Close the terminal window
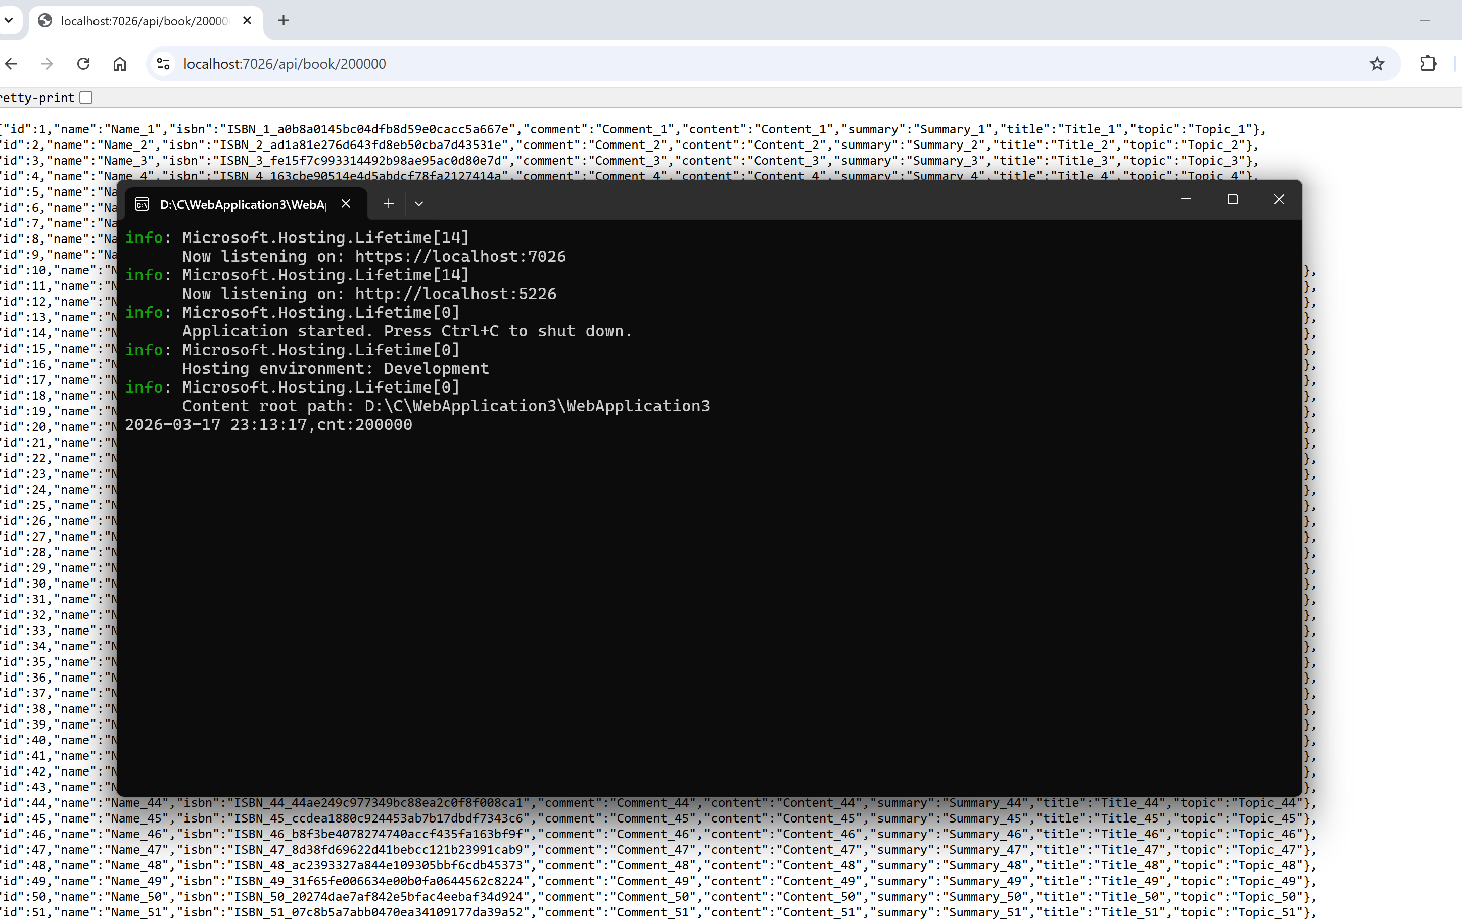 click(1279, 200)
